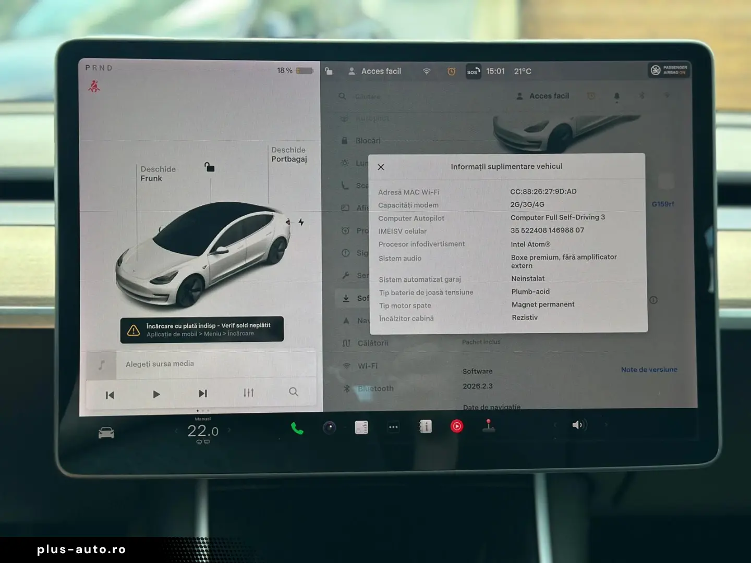
Task: Tap the orange alarm clock icon
Action: click(x=452, y=71)
